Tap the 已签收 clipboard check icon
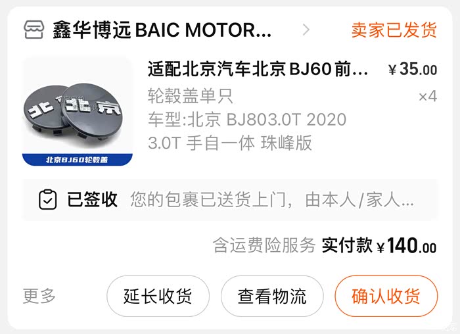460x334 pixels. [48, 200]
